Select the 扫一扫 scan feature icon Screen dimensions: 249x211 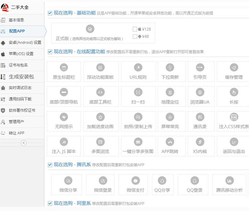tap(138, 92)
